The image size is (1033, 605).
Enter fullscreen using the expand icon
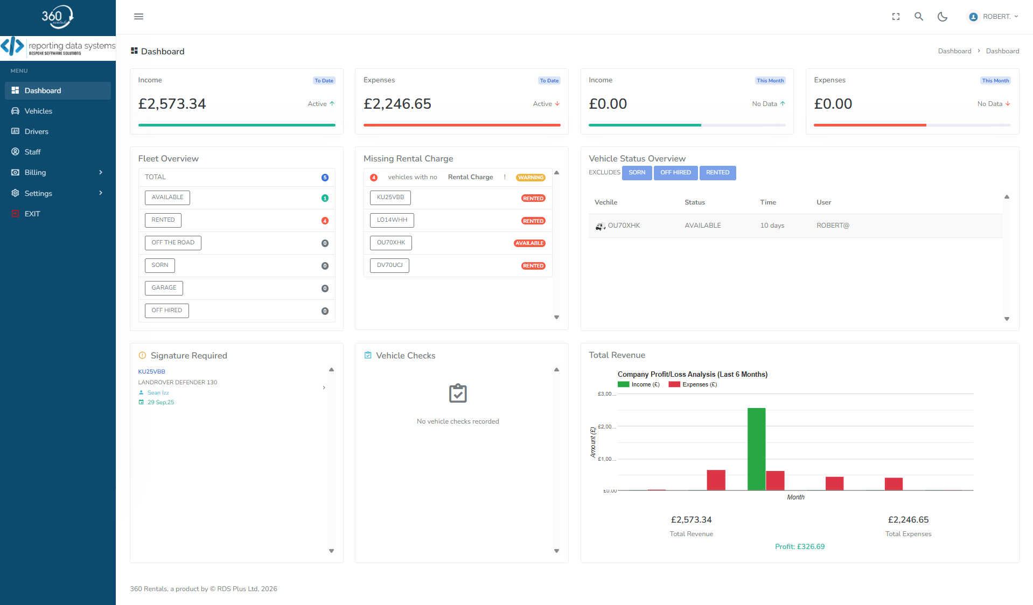895,17
